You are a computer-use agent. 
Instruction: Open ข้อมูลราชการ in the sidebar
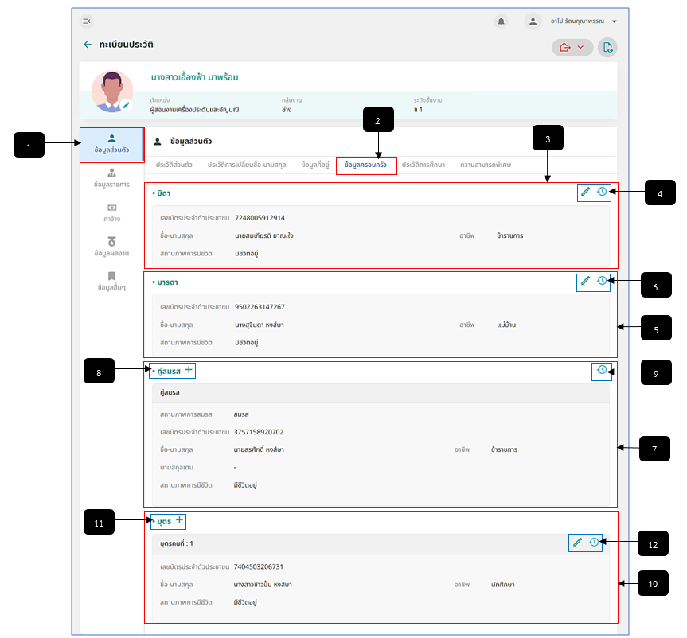point(111,178)
